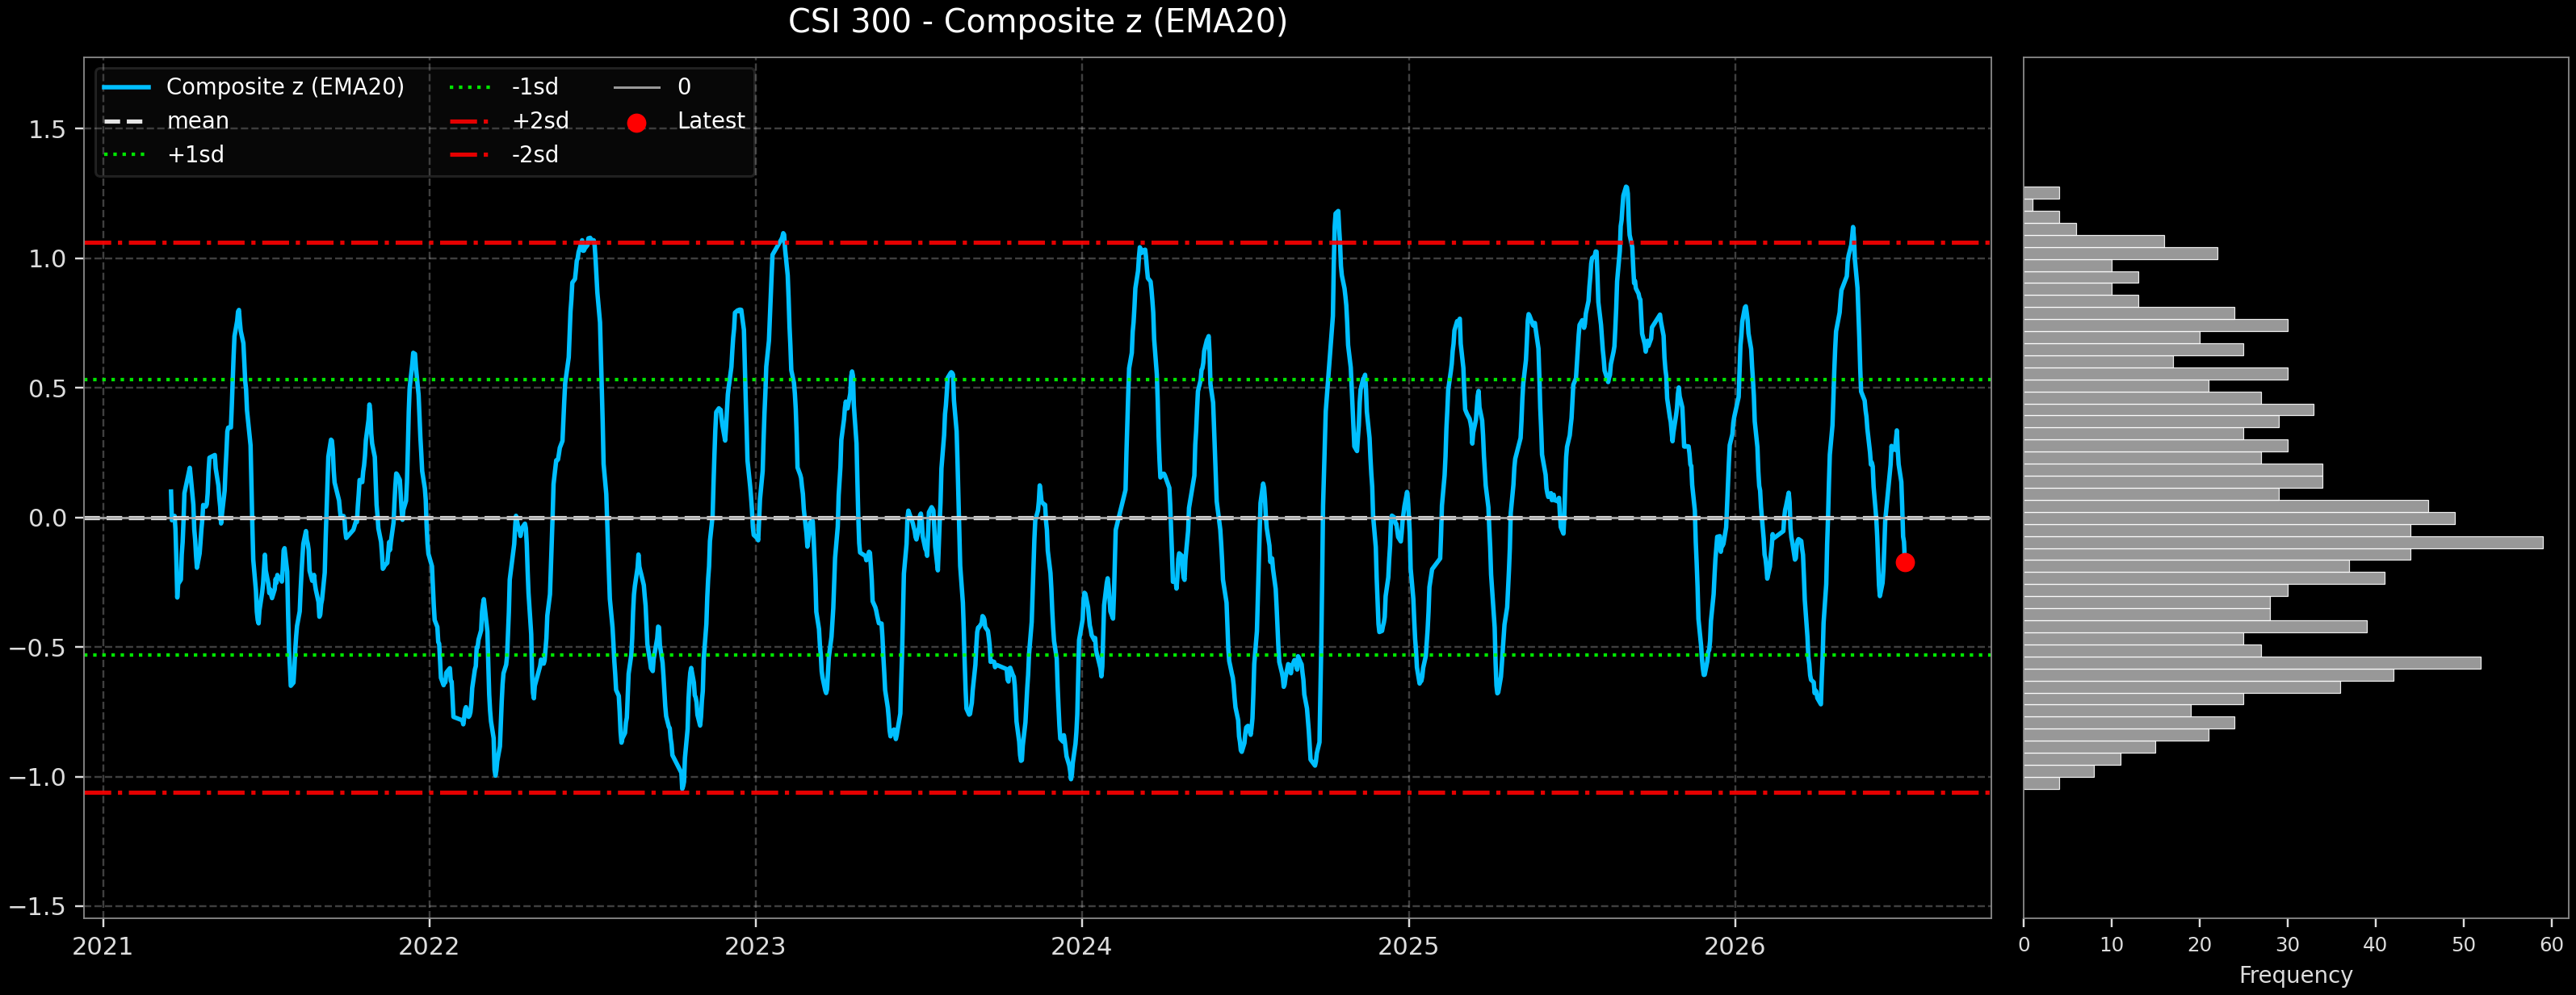The height and width of the screenshot is (995, 2576).
Task: Click the 2024 x-axis label
Action: click(x=1081, y=947)
